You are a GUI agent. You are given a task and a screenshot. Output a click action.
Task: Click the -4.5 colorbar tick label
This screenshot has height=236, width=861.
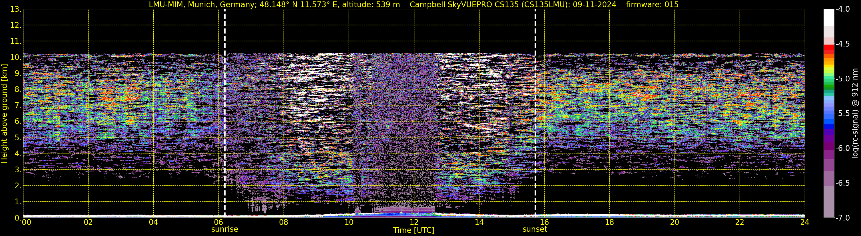(843, 44)
